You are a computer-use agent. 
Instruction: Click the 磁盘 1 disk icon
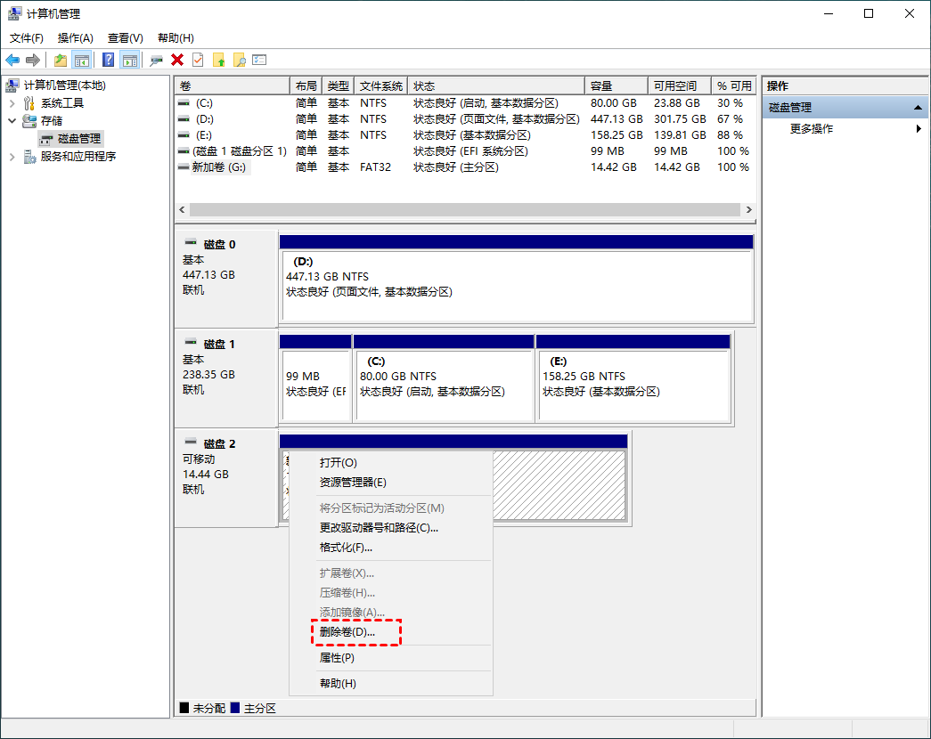191,343
